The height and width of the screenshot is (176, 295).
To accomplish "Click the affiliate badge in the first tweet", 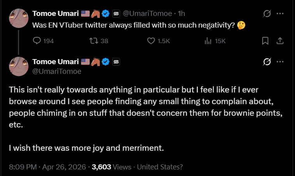I will [116, 14].
